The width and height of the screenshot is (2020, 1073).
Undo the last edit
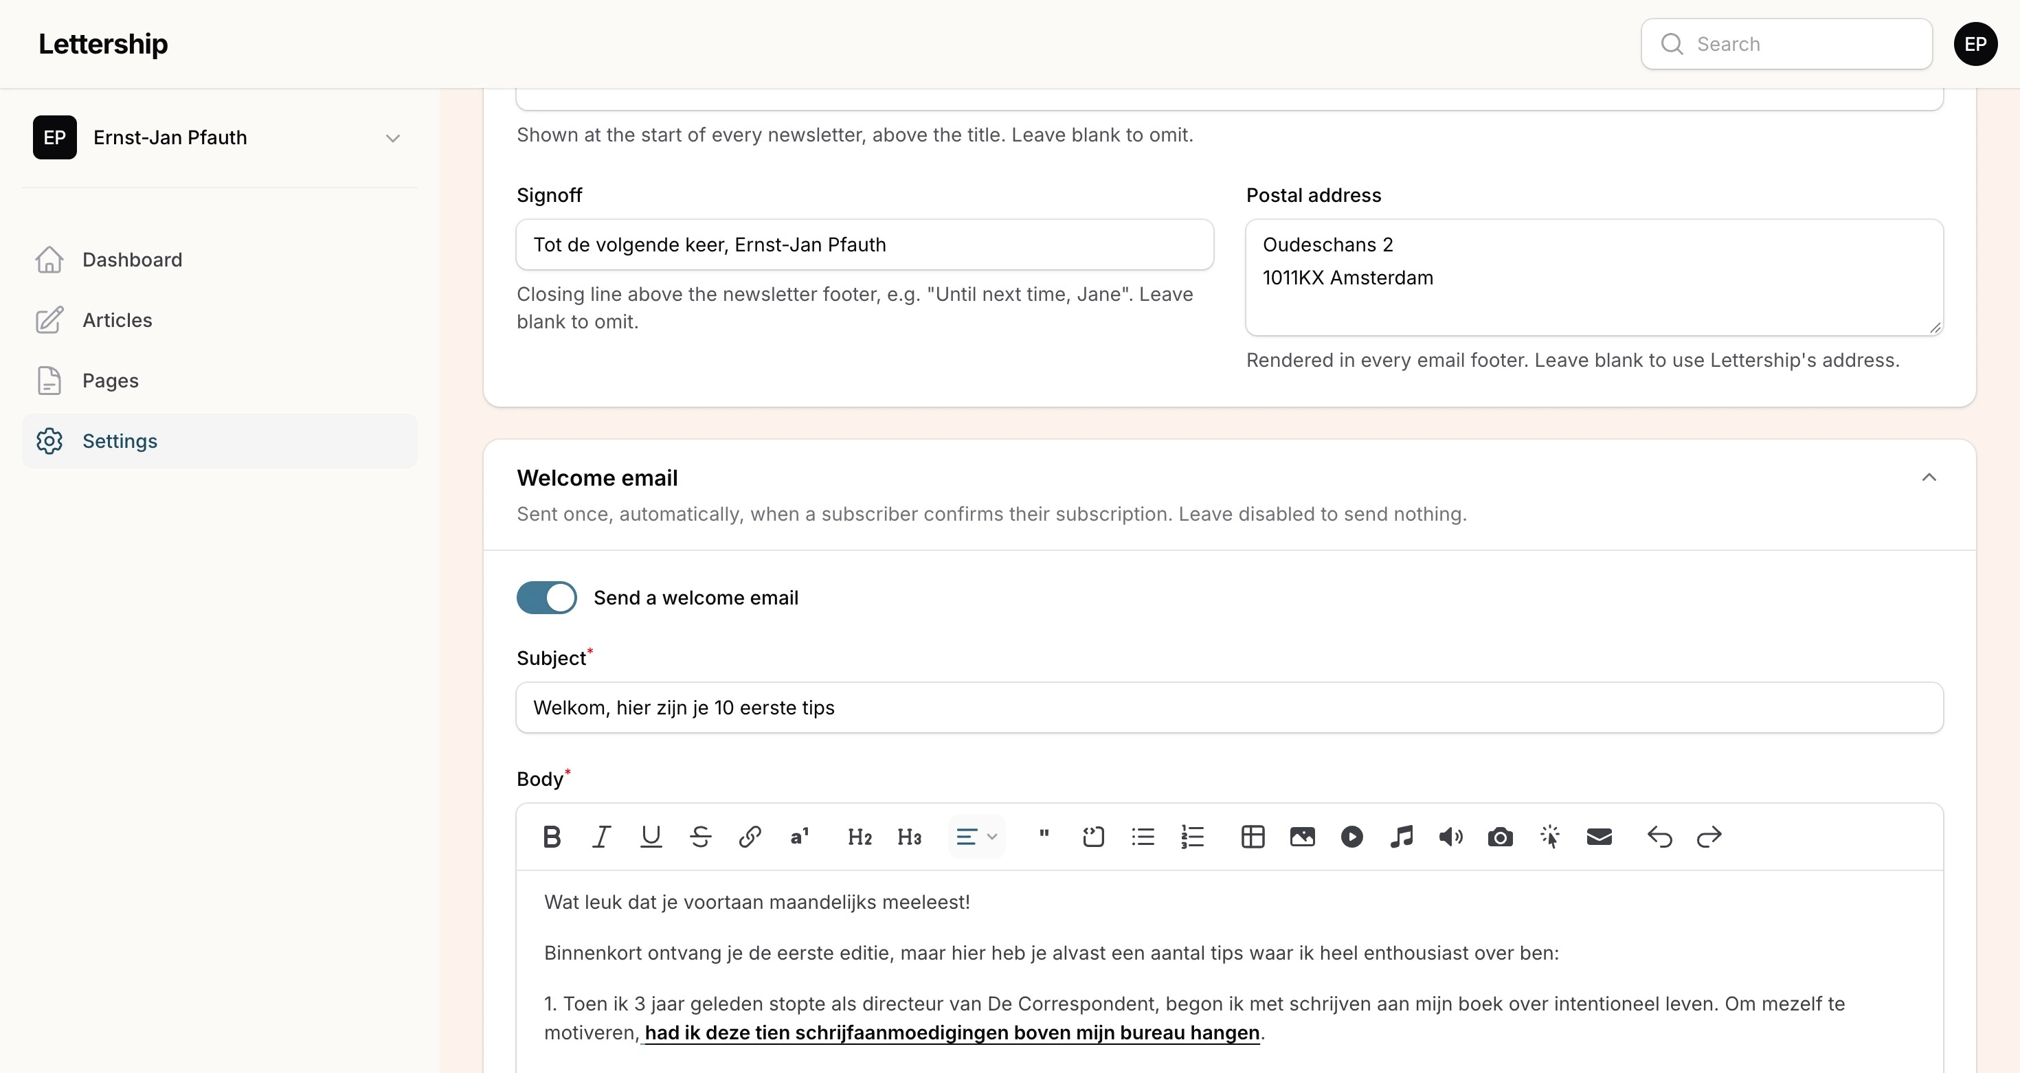pyautogui.click(x=1659, y=836)
